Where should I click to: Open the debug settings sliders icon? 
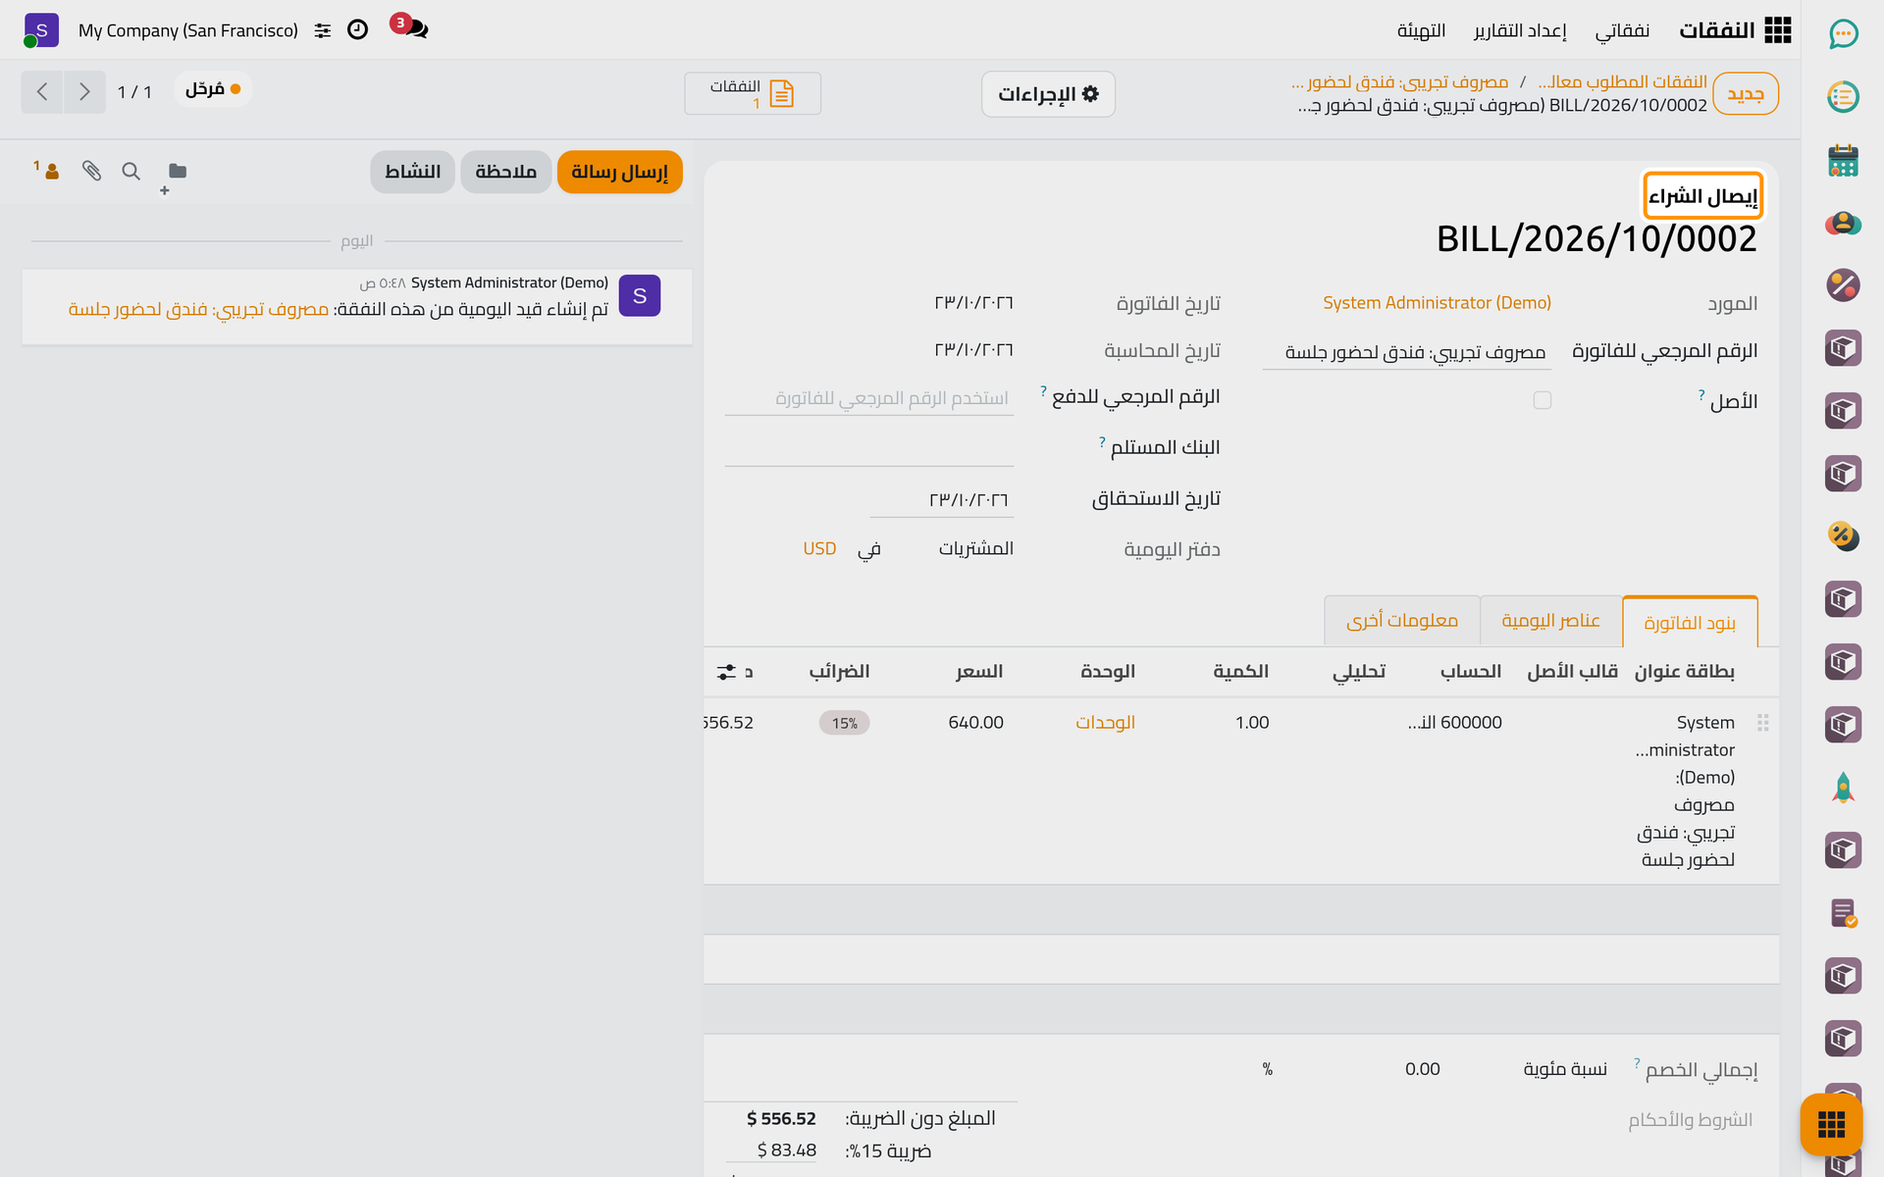pos(323,30)
